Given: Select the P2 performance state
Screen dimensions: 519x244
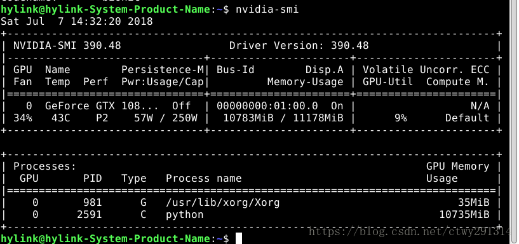Looking at the screenshot, I should click(x=102, y=118).
